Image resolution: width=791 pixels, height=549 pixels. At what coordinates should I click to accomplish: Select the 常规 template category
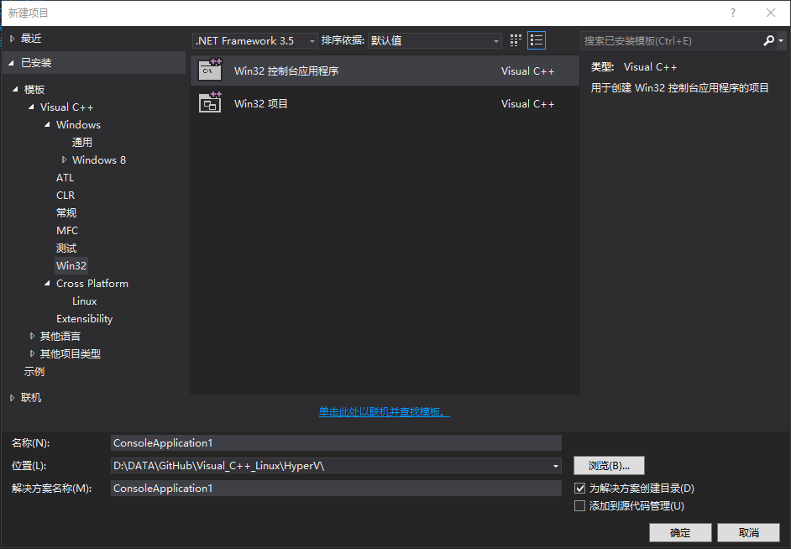(66, 212)
